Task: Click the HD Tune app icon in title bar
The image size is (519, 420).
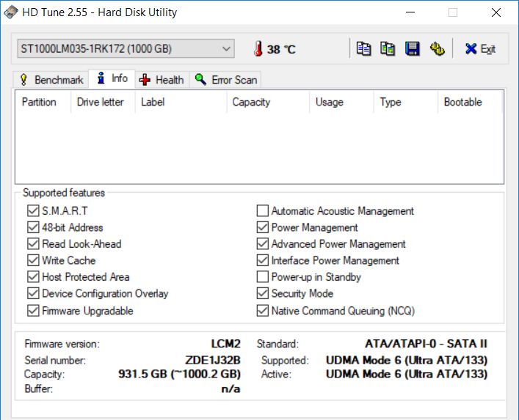Action: tap(10, 12)
